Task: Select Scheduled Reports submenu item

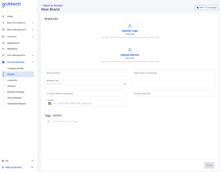Action: click(17, 104)
